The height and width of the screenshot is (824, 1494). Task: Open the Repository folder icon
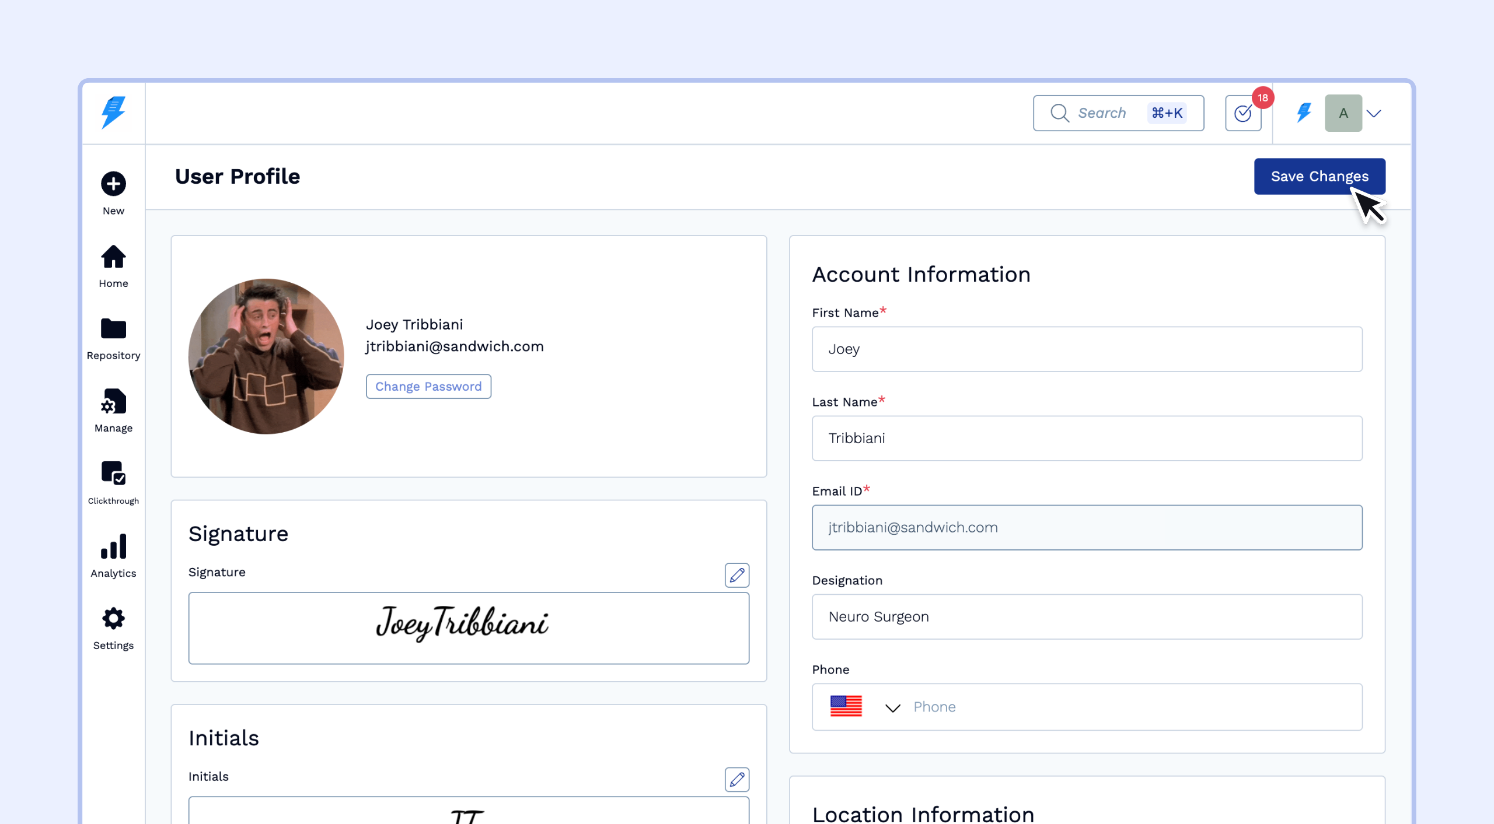click(x=113, y=329)
